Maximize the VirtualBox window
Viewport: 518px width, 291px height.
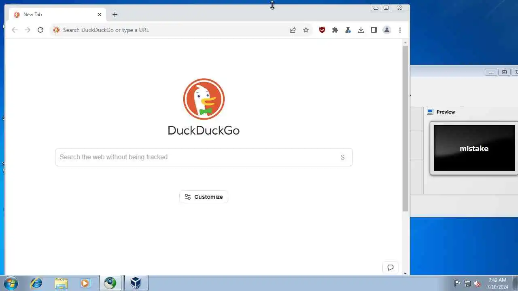pyautogui.click(x=504, y=72)
